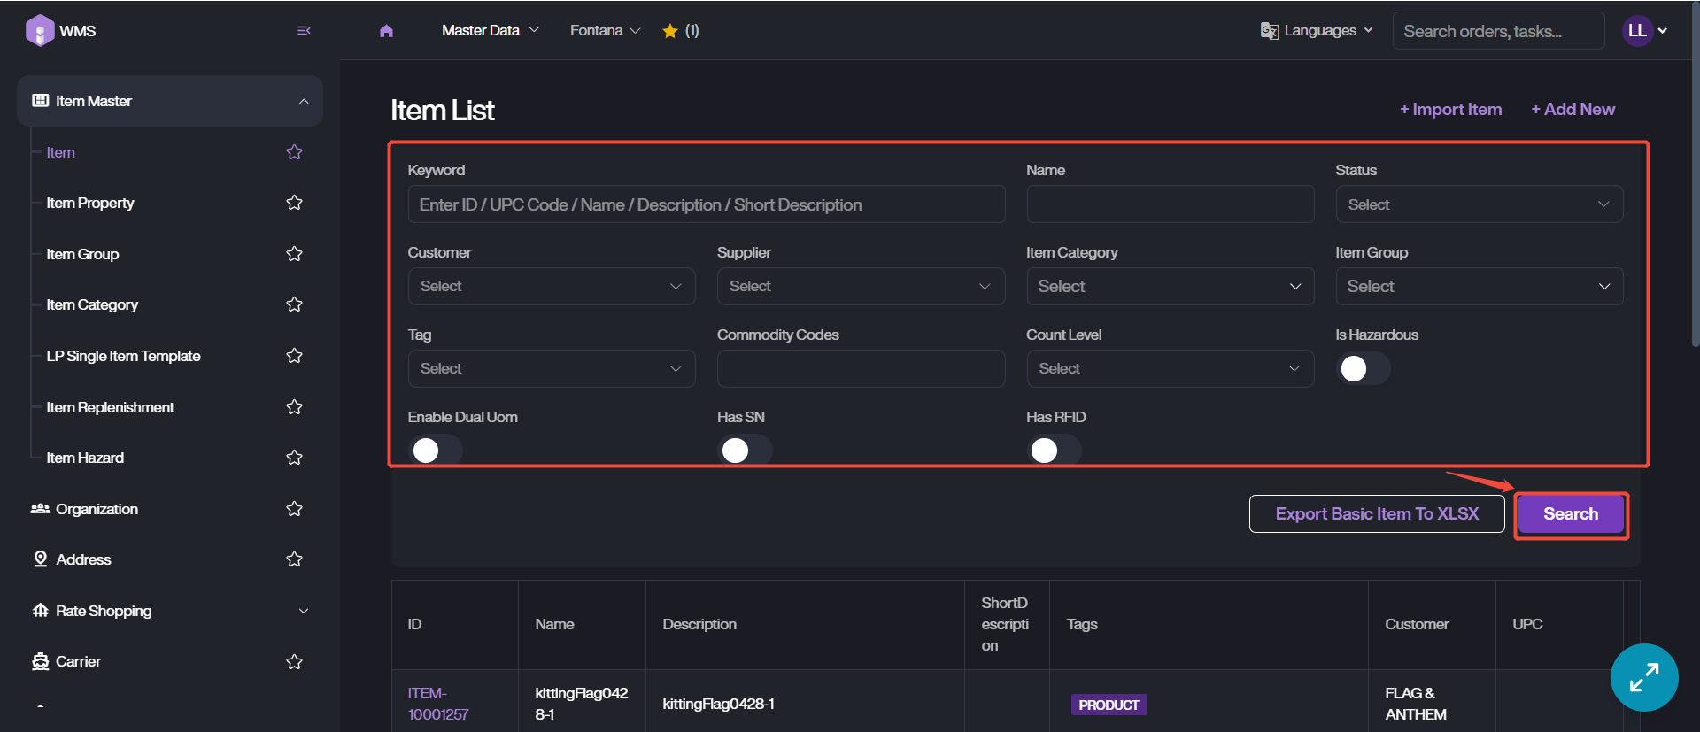Click the home icon in top bar
The height and width of the screenshot is (732, 1700).
(386, 31)
